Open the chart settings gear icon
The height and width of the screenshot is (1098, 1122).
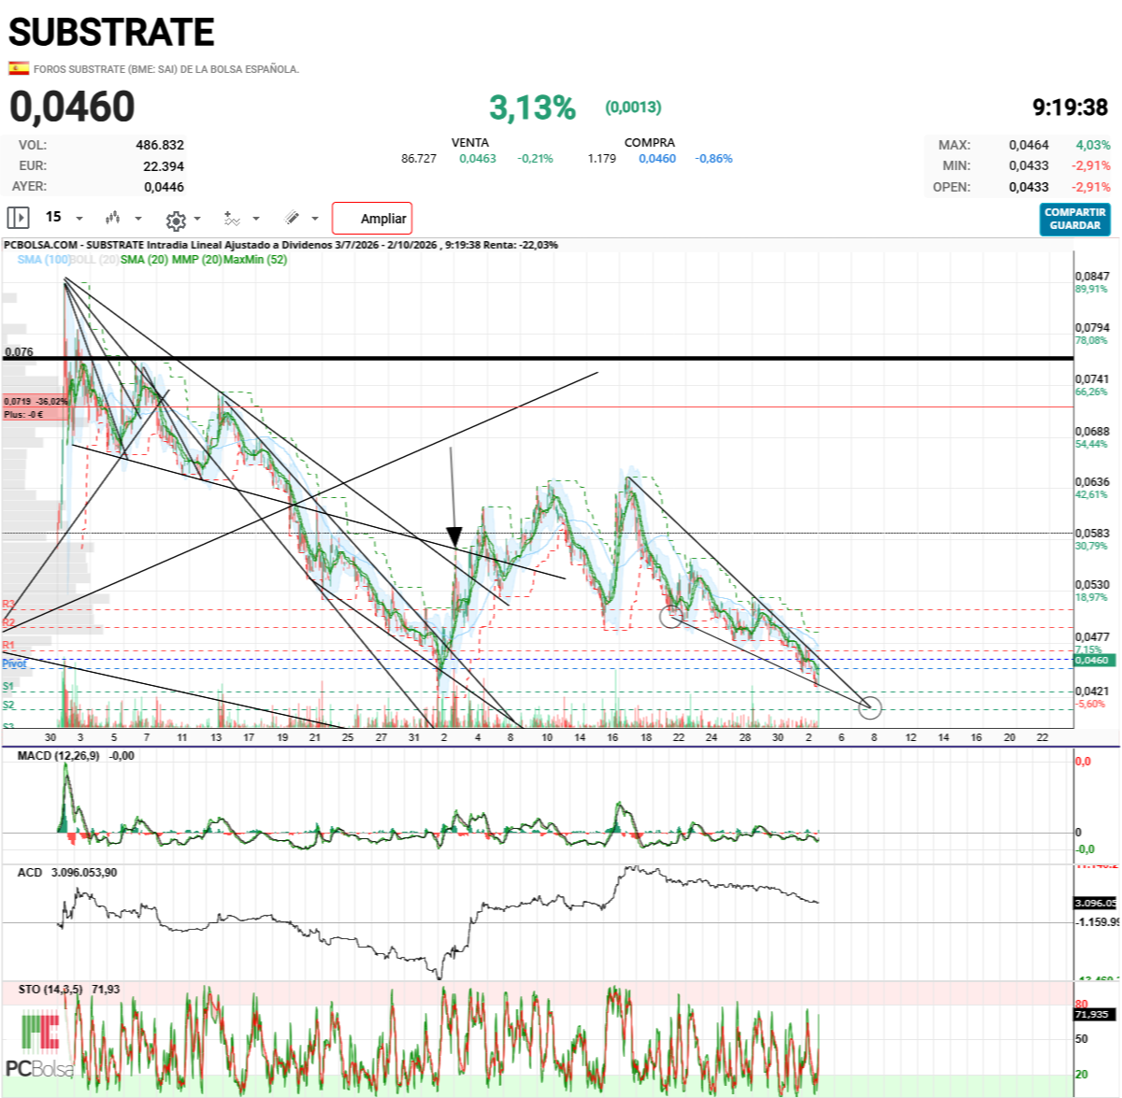(x=175, y=220)
